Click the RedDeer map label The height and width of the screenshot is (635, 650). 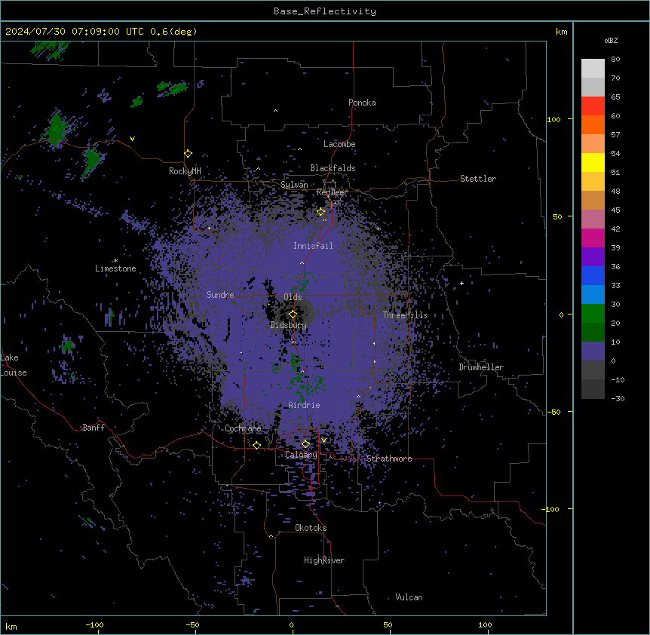[332, 192]
